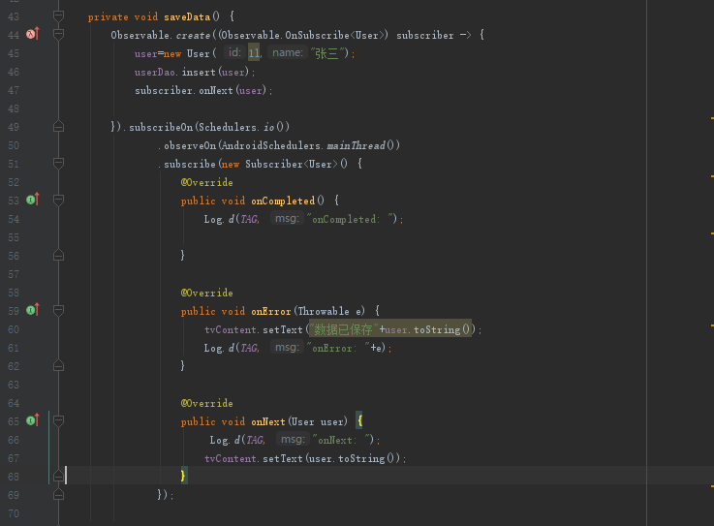This screenshot has height=526, width=714.
Task: Click the onError method name
Action: tap(271, 311)
